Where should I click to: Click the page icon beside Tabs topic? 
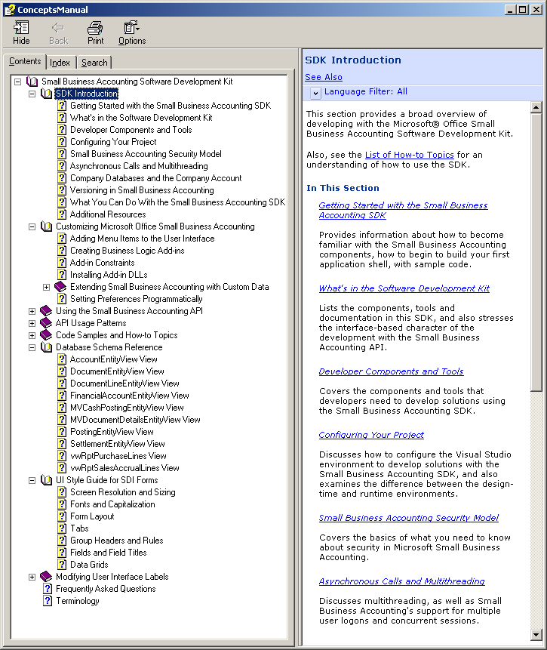(62, 528)
